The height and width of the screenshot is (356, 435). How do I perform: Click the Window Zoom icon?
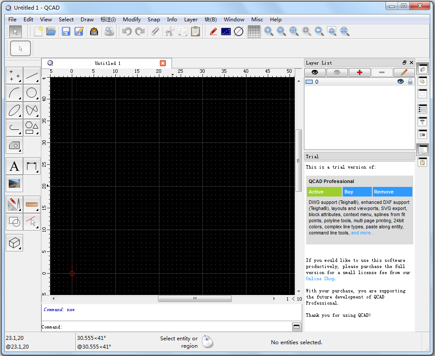(x=332, y=31)
